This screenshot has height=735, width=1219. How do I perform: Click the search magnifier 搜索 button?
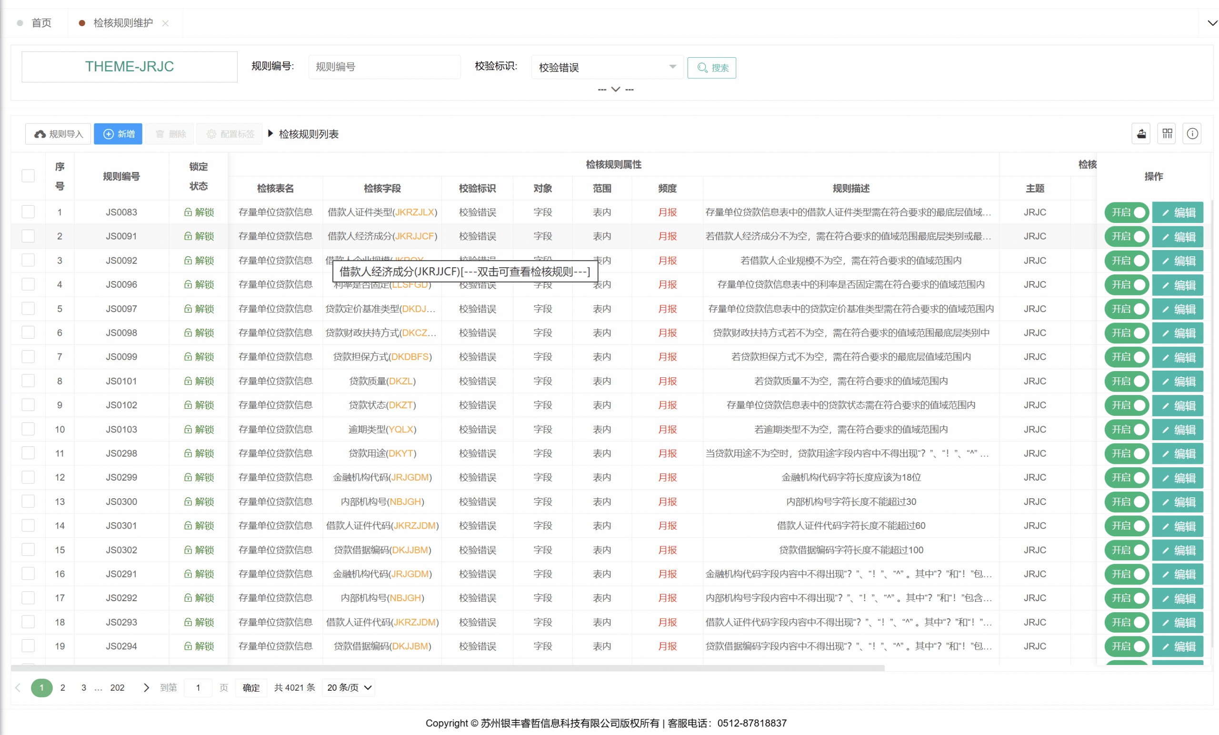(711, 68)
